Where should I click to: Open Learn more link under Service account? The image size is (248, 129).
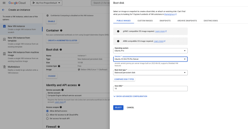click(x=60, y=102)
